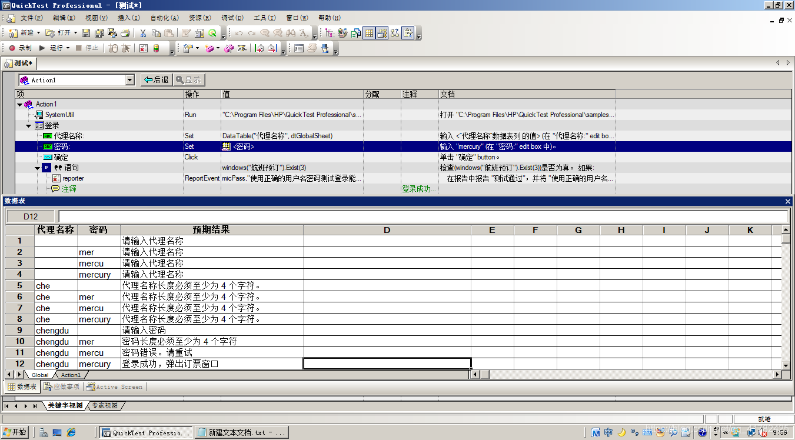Screen dimensions: 795x440
Task: Collapse the 语句 If statement node
Action: tap(38, 168)
